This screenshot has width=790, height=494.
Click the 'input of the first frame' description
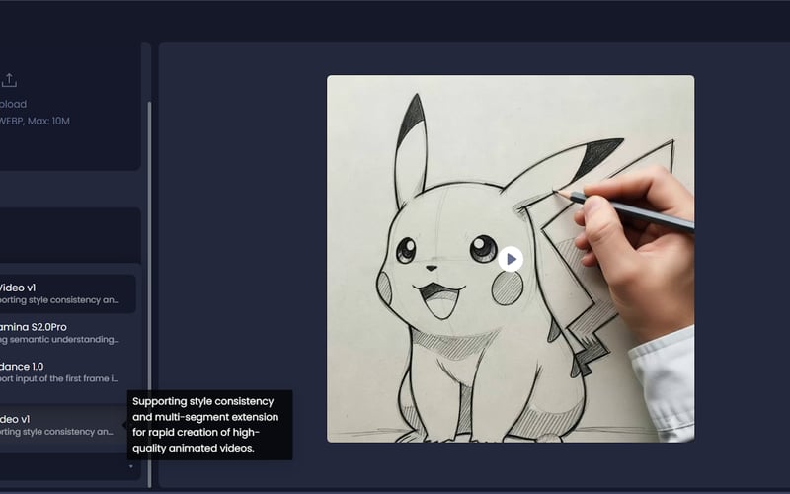(x=59, y=378)
